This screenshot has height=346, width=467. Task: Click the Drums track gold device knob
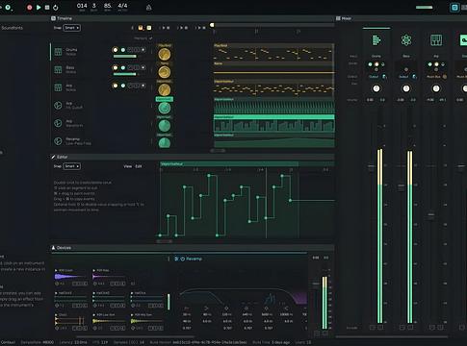[165, 55]
